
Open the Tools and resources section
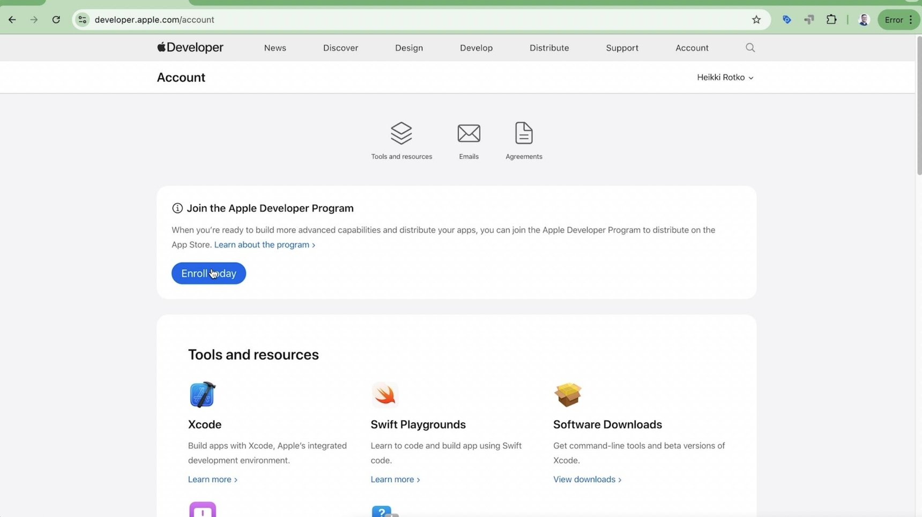401,139
